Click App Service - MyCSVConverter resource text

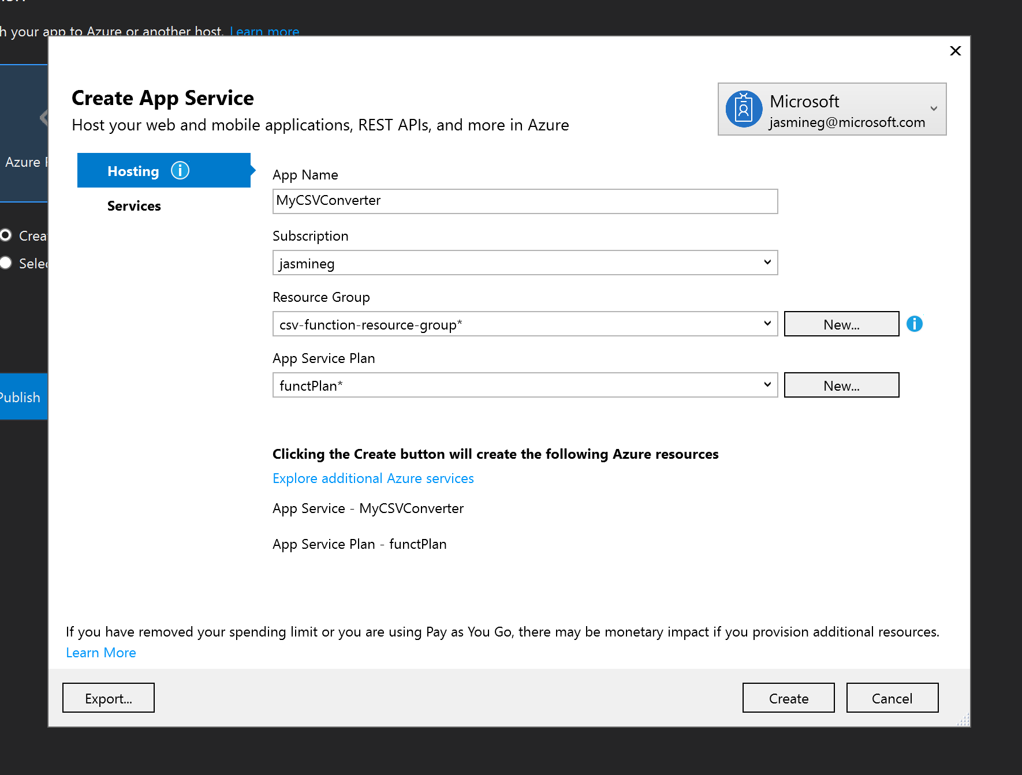point(368,508)
